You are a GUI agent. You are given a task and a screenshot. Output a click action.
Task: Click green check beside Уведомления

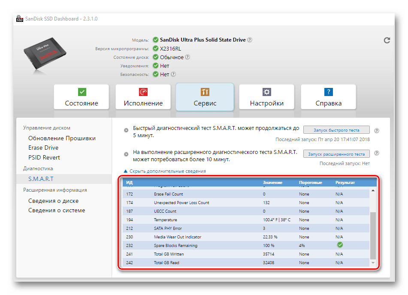156,66
